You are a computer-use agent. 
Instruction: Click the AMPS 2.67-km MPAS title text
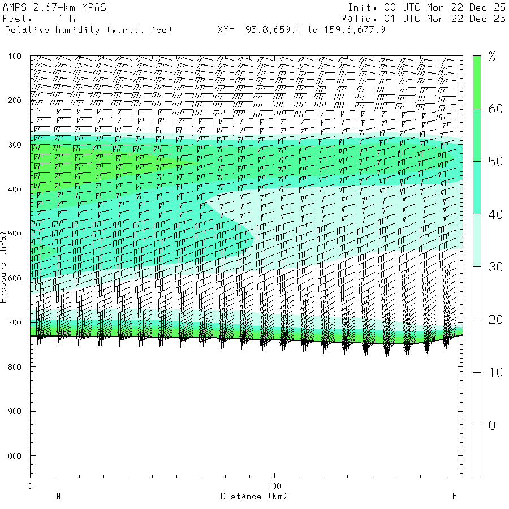tap(54, 7)
